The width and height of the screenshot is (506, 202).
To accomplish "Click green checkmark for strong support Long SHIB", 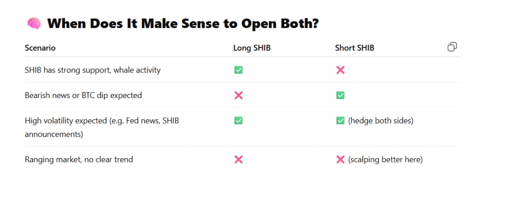I will pyautogui.click(x=239, y=70).
